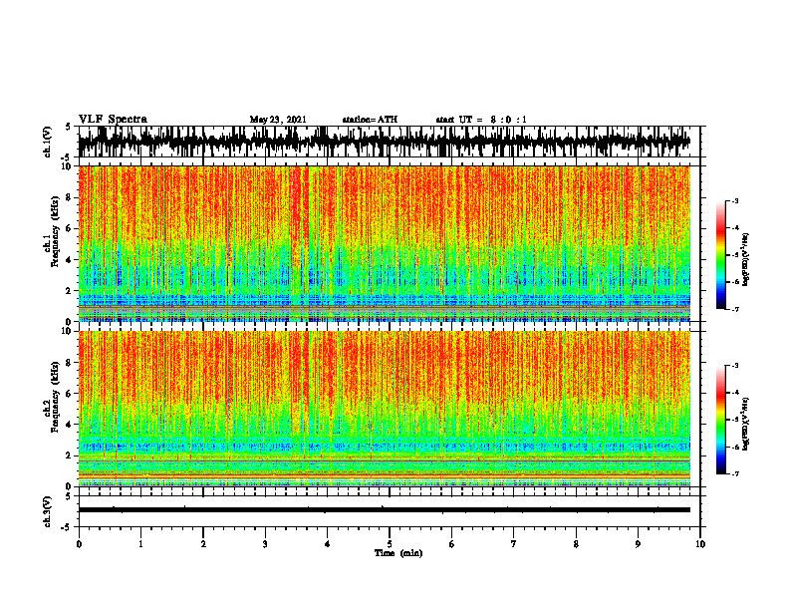Image resolution: width=789 pixels, height=610 pixels.
Task: Click the ch.1 spectrogram plot area
Action: click(384, 243)
